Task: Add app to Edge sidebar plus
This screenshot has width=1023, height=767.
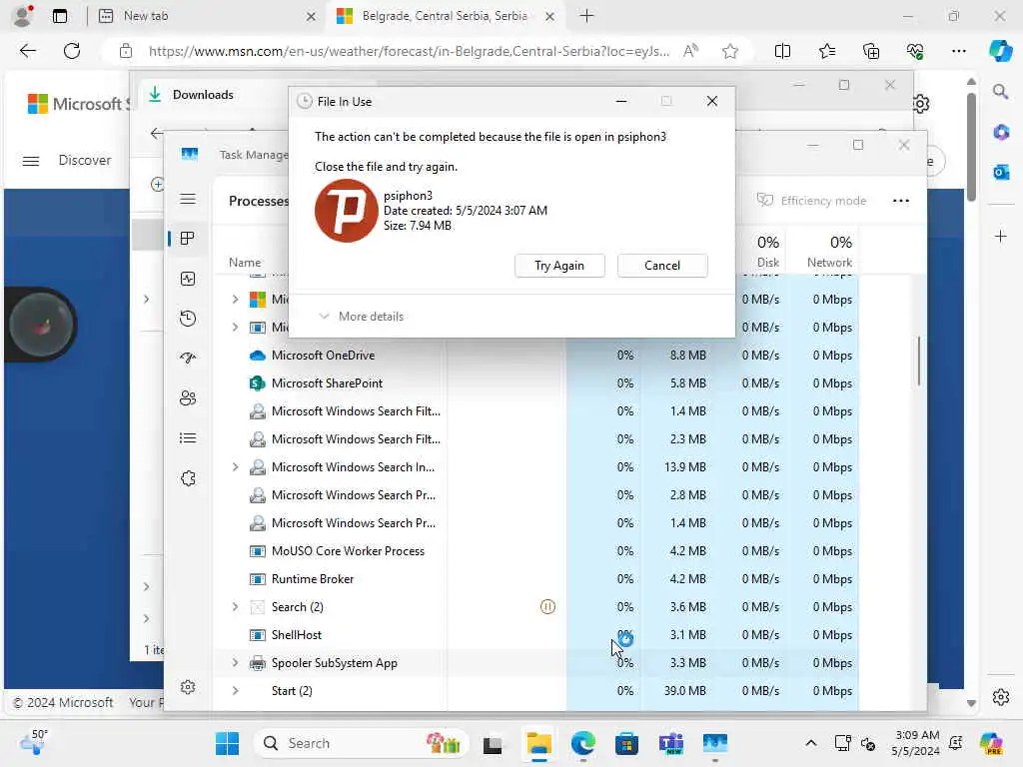Action: (x=1001, y=236)
